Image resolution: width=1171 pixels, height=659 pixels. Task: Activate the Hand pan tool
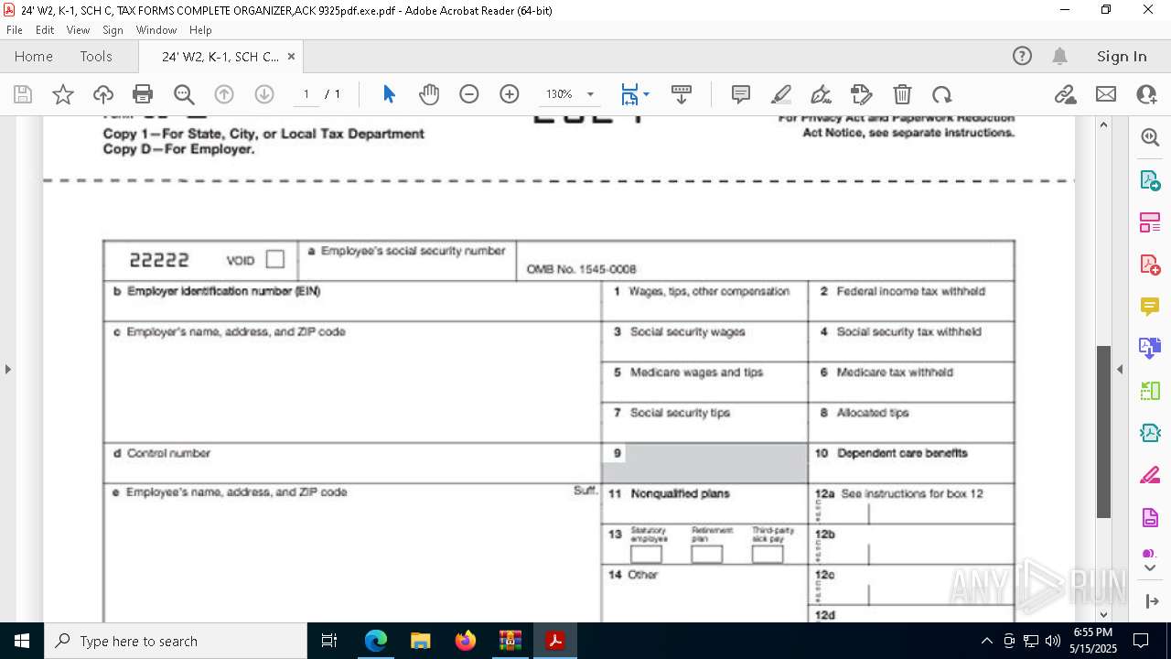(x=429, y=94)
